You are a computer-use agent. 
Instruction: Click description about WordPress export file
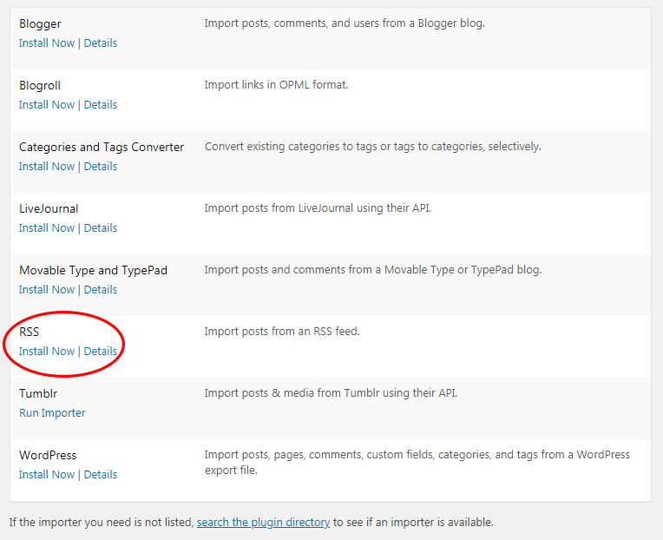(417, 463)
